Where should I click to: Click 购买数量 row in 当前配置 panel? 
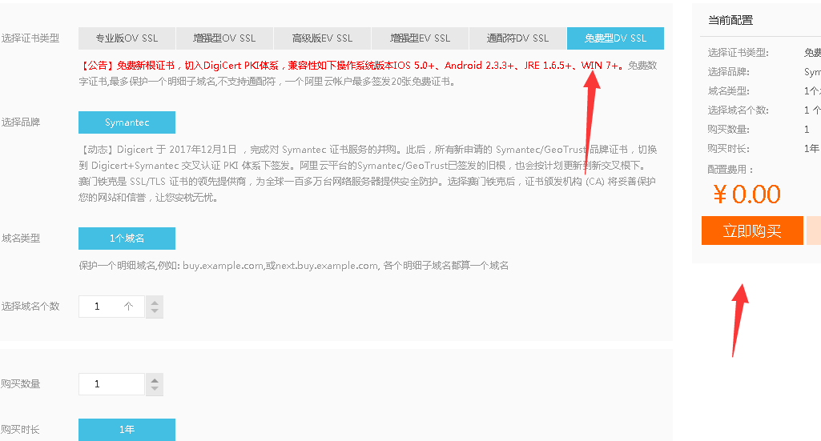click(x=763, y=129)
